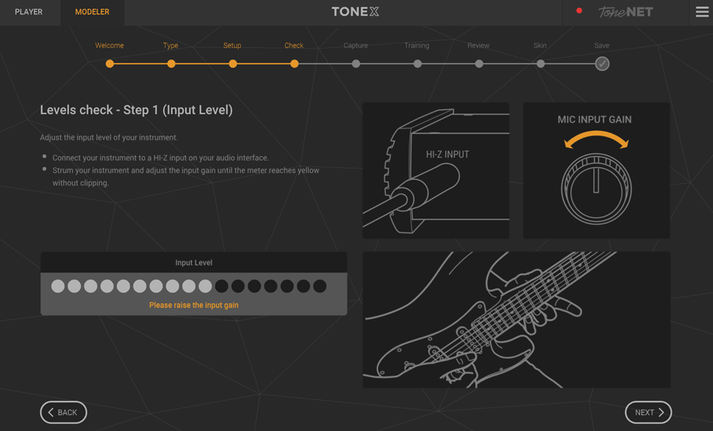Click the Save checkmark icon

pos(602,63)
